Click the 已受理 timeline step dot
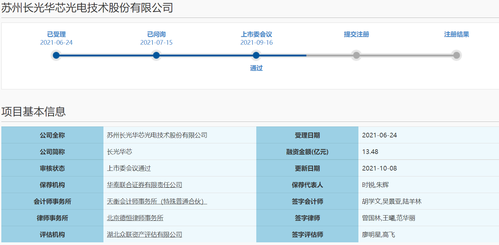Screen dimensions: 499x245 coord(56,55)
